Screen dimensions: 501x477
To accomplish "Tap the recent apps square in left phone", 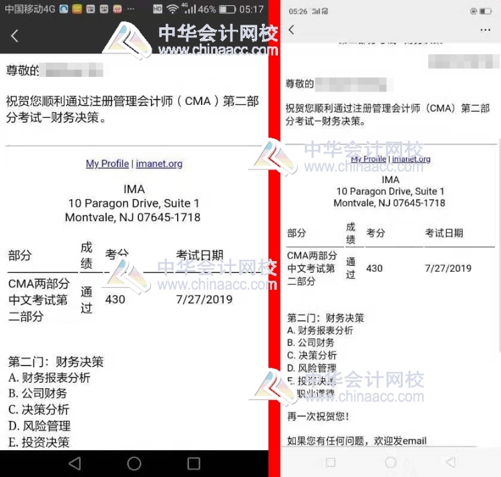I will click(194, 463).
